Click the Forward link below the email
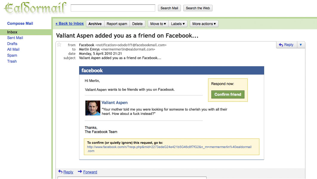The image size is (317, 179). 90,172
